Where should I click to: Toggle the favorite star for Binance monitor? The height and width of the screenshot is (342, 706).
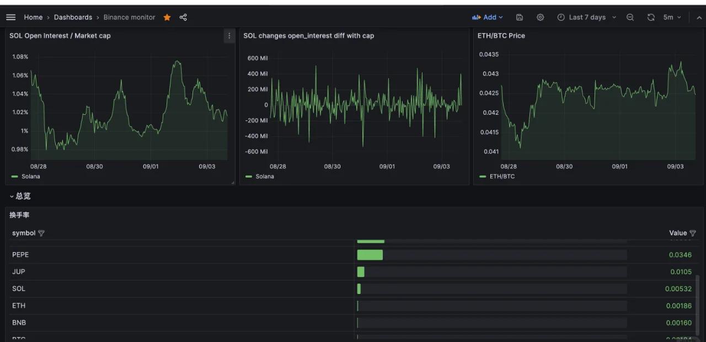pyautogui.click(x=167, y=17)
